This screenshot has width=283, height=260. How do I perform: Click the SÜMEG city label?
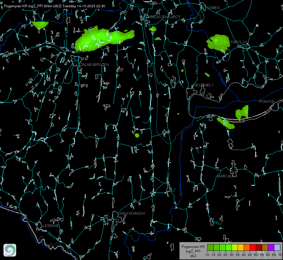pyautogui.click(x=213, y=8)
